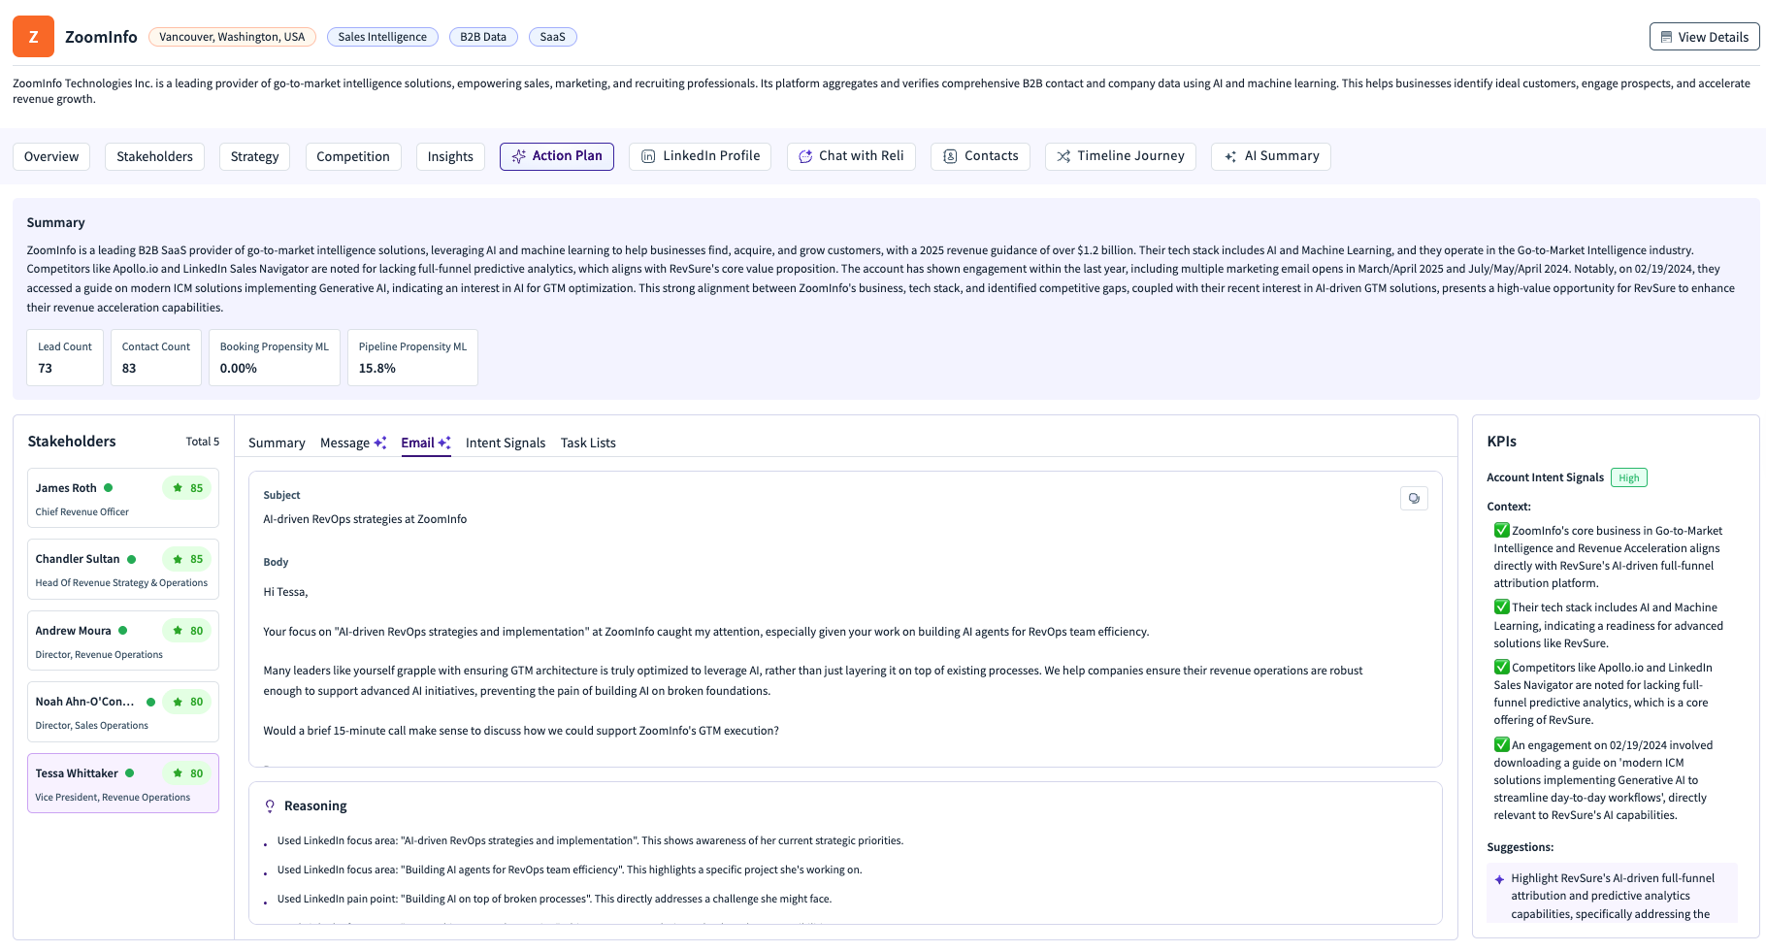Click the orange Z ZoomInfo logo
The image size is (1766, 952).
click(33, 37)
